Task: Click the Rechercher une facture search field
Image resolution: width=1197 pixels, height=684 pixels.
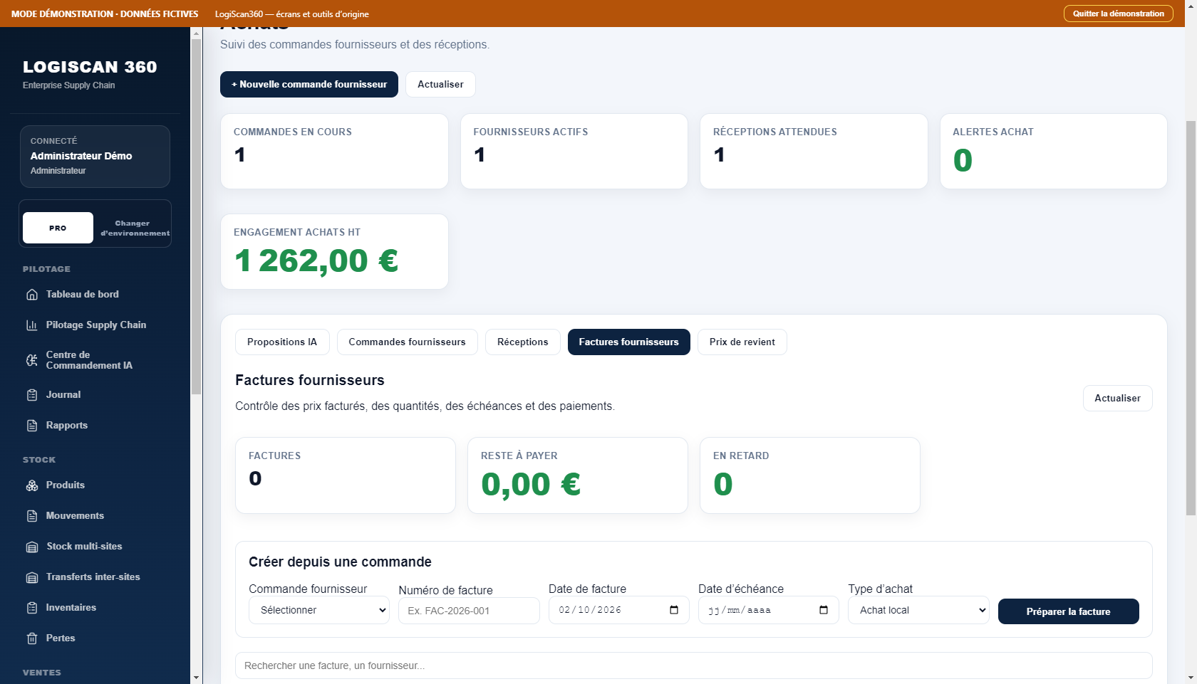Action: [x=693, y=665]
